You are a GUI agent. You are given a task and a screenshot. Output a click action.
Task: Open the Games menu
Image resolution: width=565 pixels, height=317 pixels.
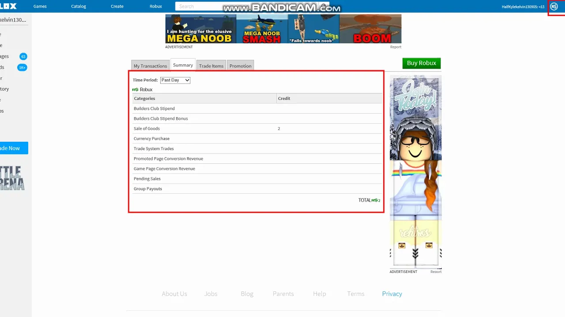coord(40,6)
